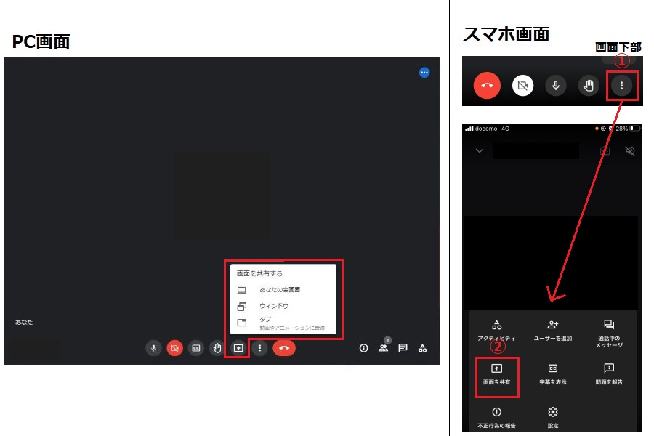Screen dimensions: 654x436
Task: Open 設定 in the smartphone menu
Action: 553,416
